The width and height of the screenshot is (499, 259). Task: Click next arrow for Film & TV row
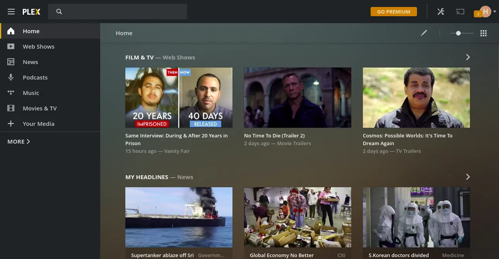[468, 57]
